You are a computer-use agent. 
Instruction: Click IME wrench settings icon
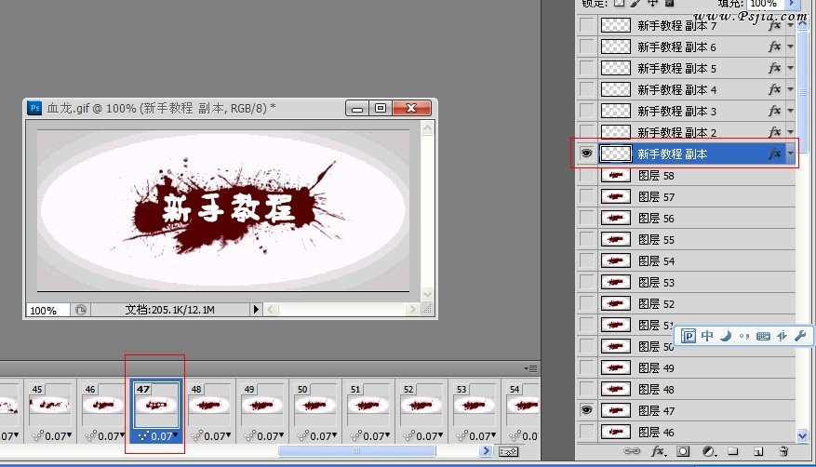click(800, 336)
